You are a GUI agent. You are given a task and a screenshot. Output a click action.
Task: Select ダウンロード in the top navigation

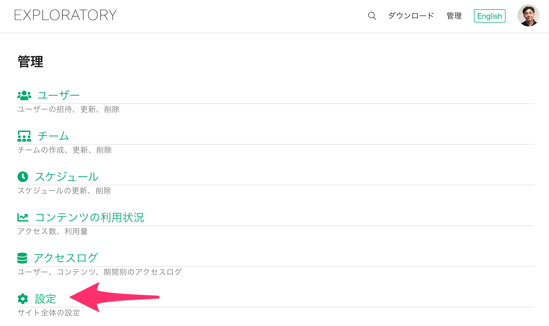[411, 16]
